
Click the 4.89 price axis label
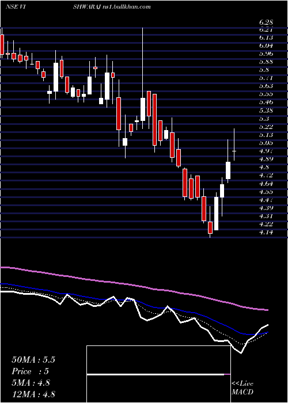coord(266,159)
